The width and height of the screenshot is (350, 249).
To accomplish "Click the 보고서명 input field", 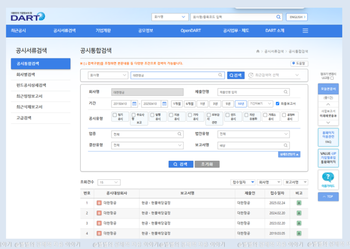I will point(254,146).
